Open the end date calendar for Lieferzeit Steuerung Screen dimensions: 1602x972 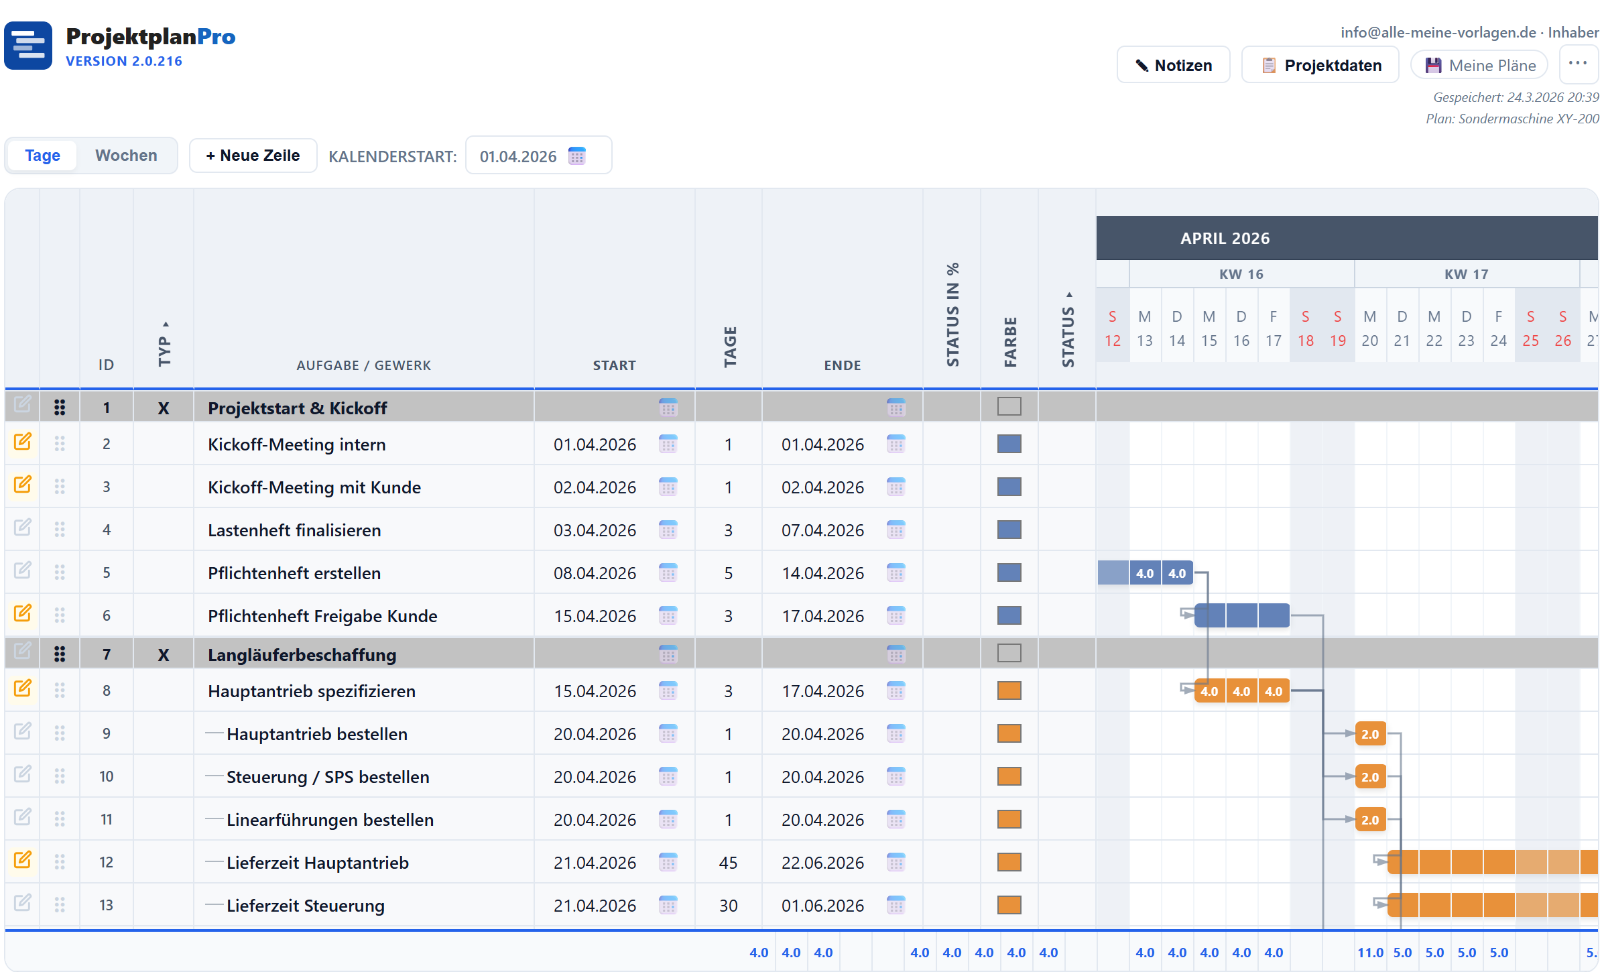pos(896,905)
